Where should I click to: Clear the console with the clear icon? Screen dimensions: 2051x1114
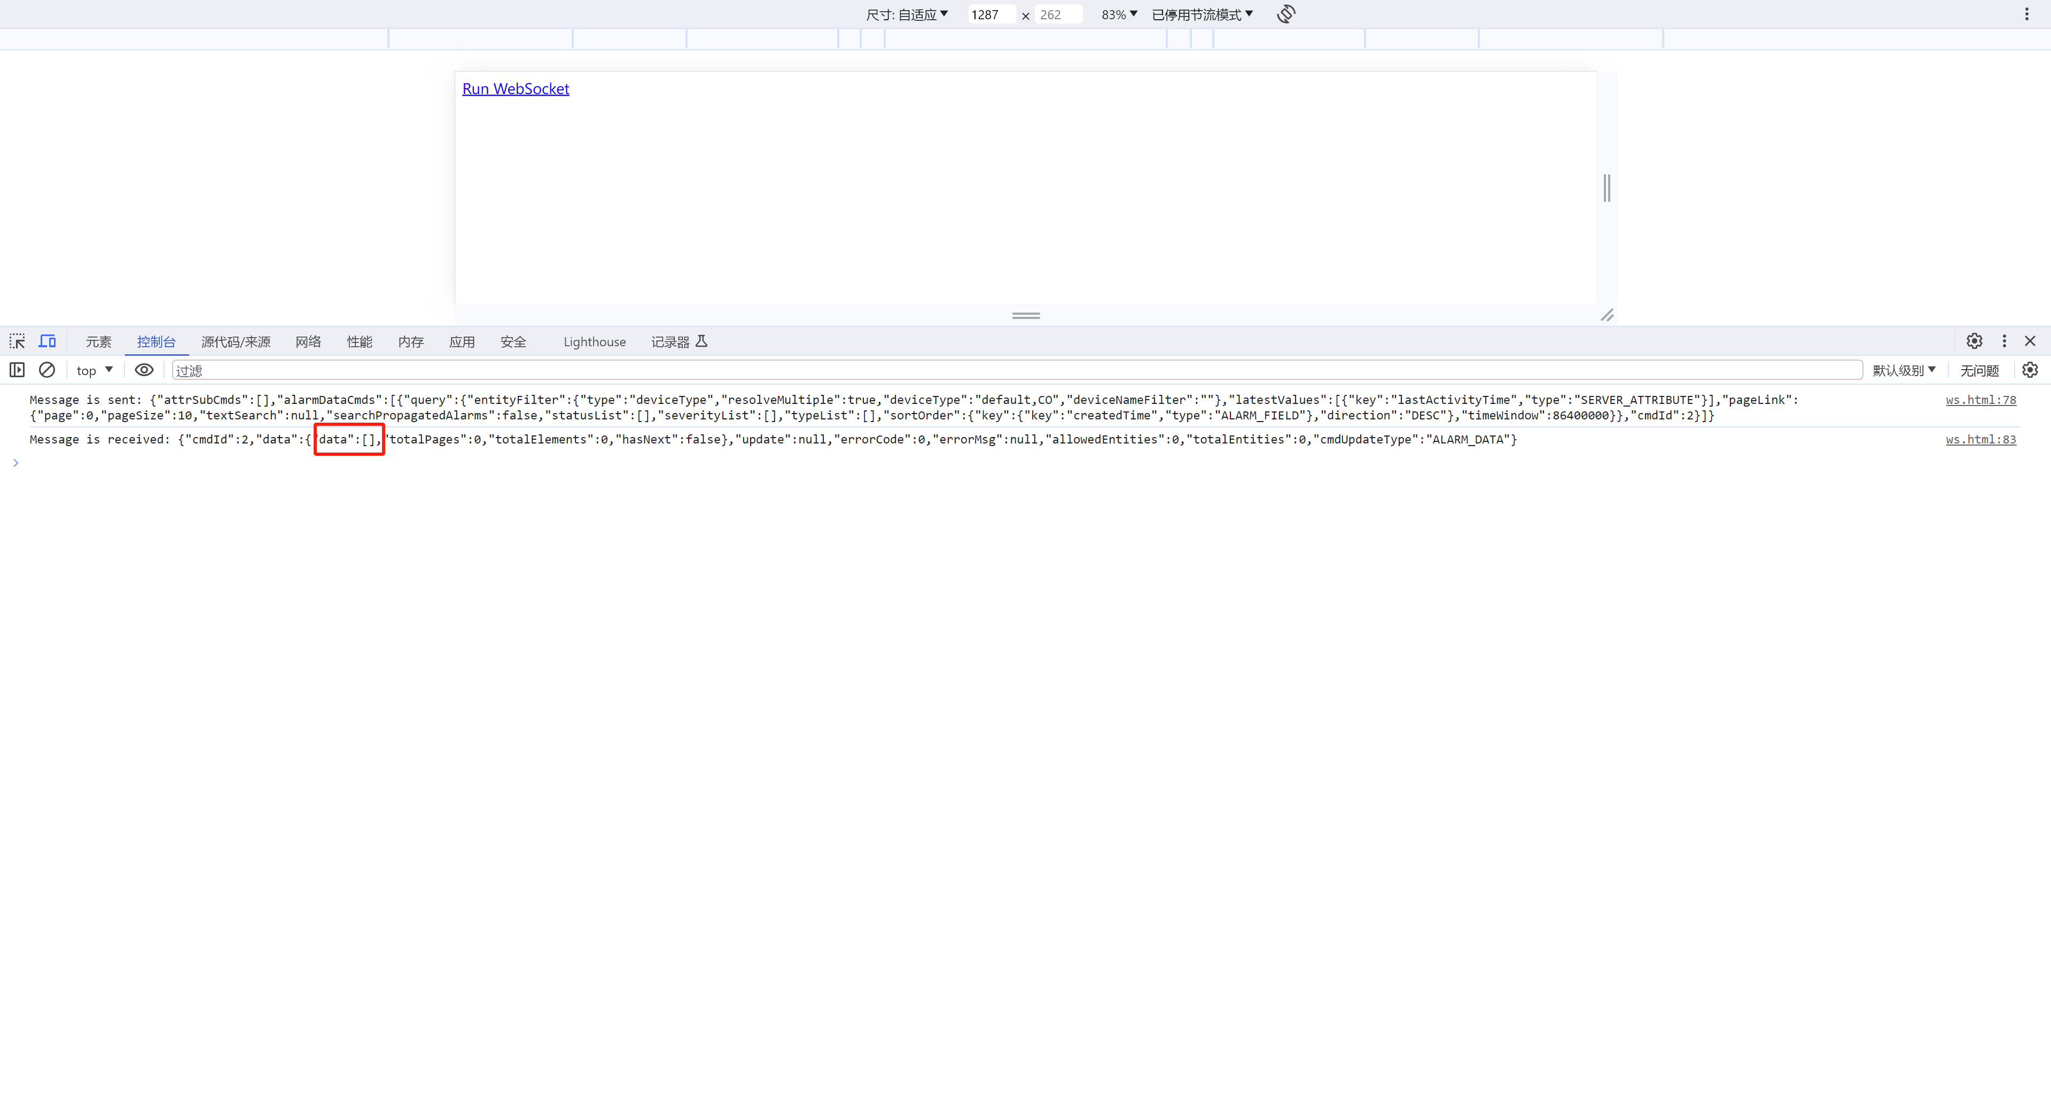[46, 370]
